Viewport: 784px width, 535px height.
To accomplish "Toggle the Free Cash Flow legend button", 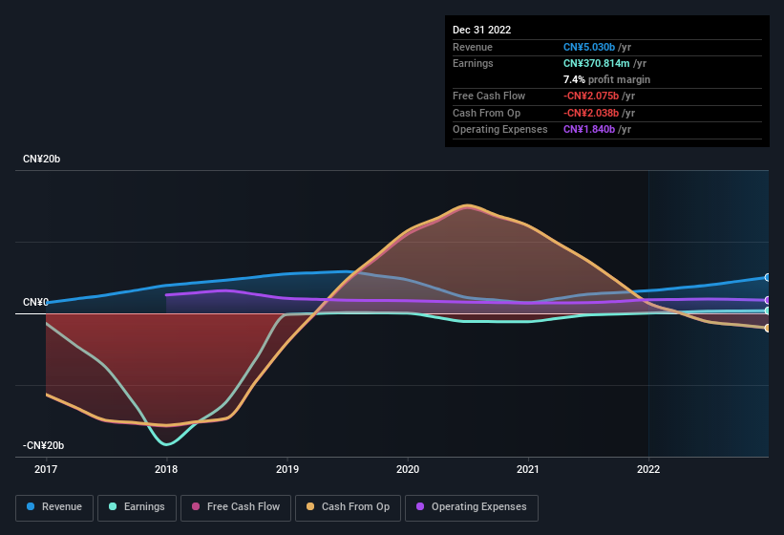I will point(236,507).
